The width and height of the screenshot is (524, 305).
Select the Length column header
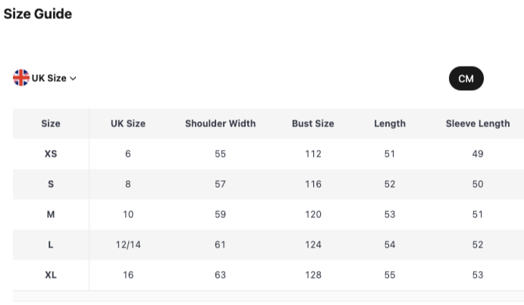coord(390,123)
